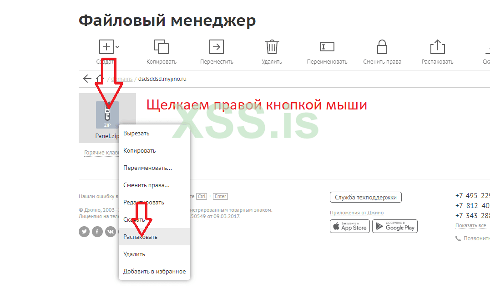Click the Переименовать toolbar icon

coord(327,47)
